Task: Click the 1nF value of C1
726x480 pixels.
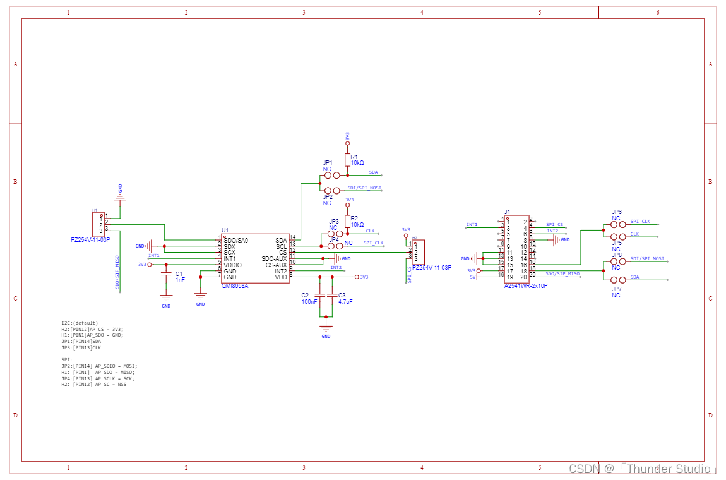Action: (x=180, y=280)
